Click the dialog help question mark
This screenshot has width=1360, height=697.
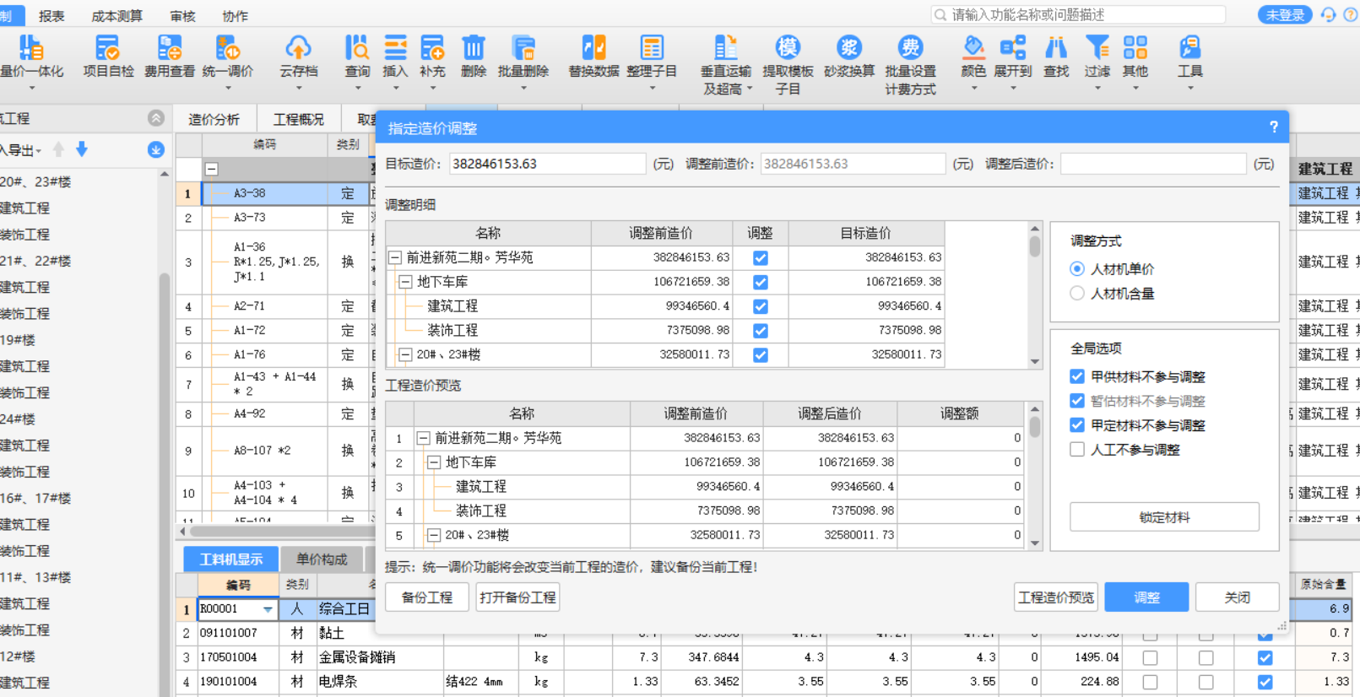coord(1274,127)
